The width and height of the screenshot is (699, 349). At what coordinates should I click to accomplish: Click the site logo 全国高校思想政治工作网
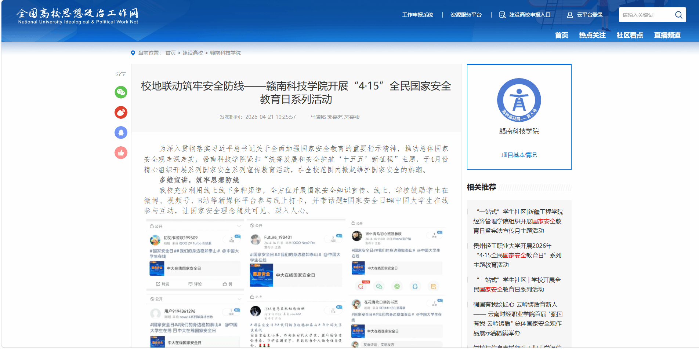pyautogui.click(x=78, y=16)
